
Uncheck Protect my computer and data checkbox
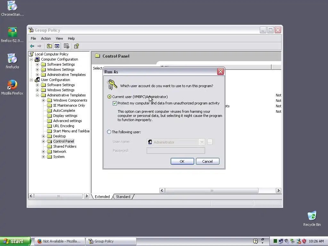coord(115,103)
